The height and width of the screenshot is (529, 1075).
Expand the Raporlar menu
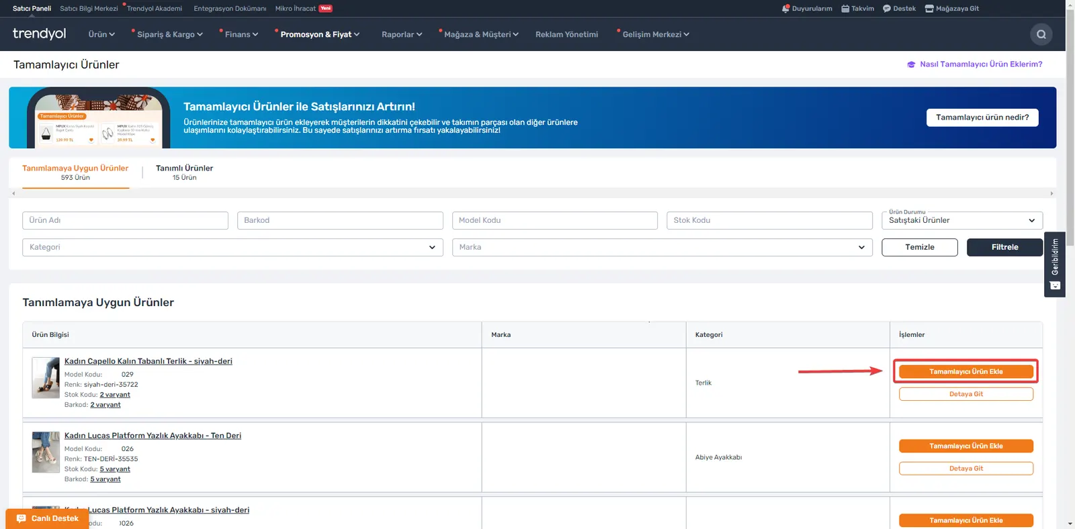[402, 34]
